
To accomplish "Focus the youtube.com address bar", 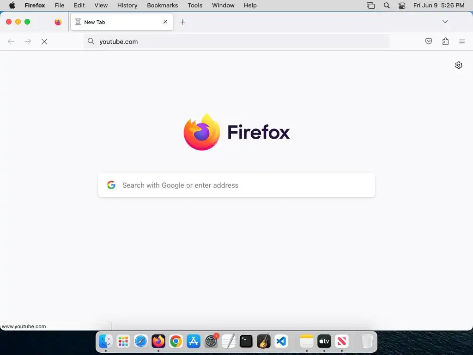I will pyautogui.click(x=237, y=42).
